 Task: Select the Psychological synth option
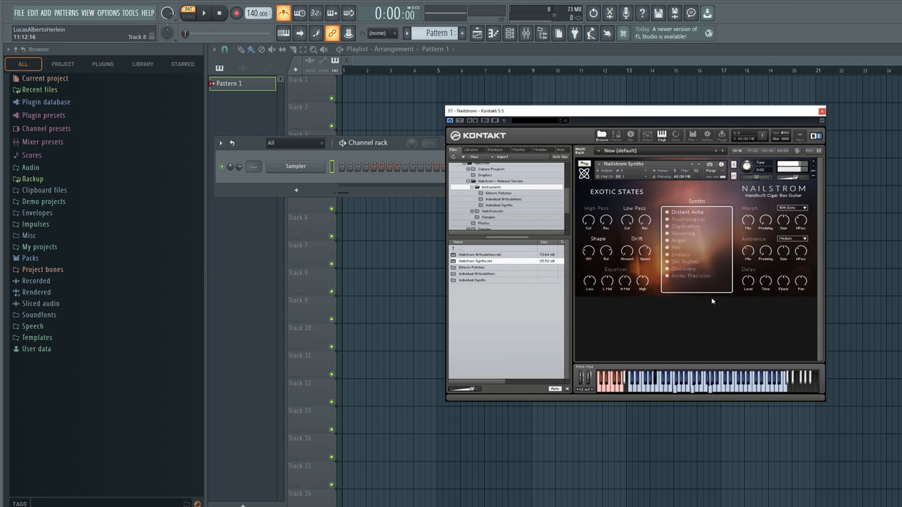(x=688, y=219)
